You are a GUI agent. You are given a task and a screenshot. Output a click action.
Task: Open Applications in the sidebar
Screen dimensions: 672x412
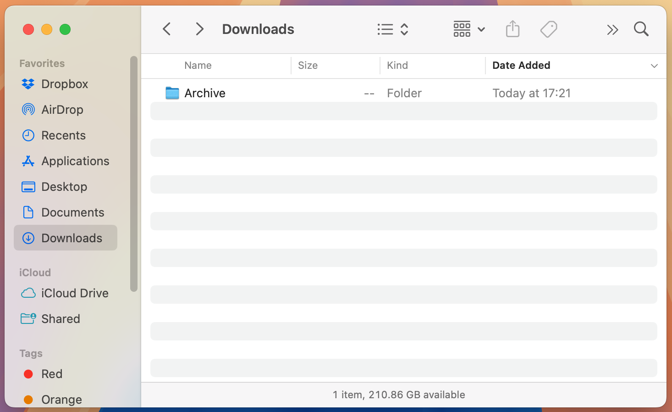(75, 161)
